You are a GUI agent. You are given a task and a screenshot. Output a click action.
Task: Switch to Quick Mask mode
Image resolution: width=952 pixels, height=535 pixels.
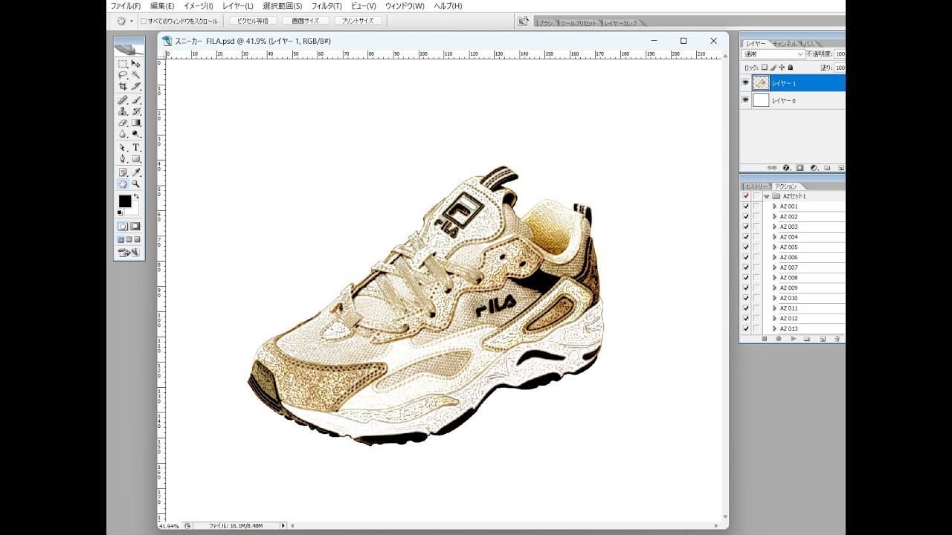135,226
